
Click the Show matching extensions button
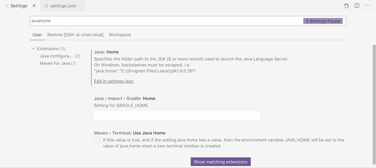tap(221, 162)
